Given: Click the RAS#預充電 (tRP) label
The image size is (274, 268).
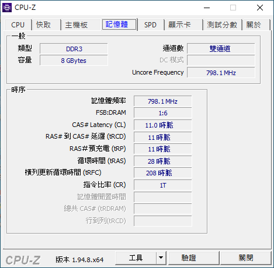Looking at the screenshot, I should pyautogui.click(x=98, y=149).
